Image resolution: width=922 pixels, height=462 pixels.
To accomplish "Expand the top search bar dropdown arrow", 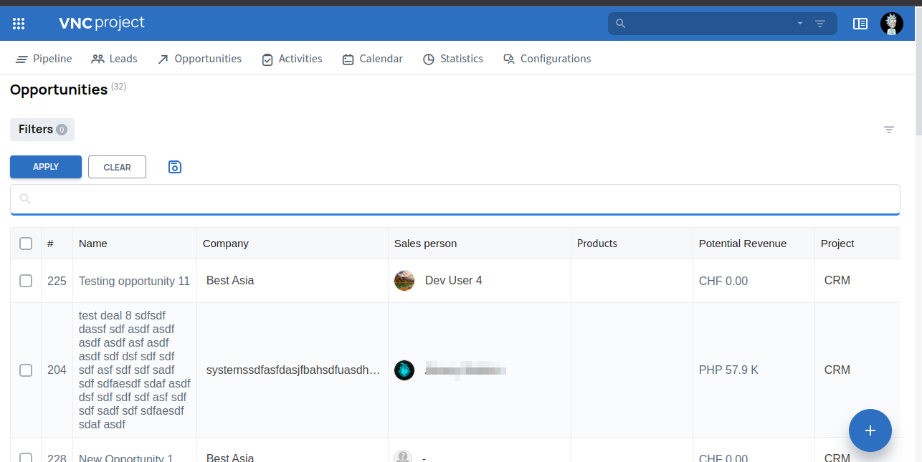I will pos(799,24).
